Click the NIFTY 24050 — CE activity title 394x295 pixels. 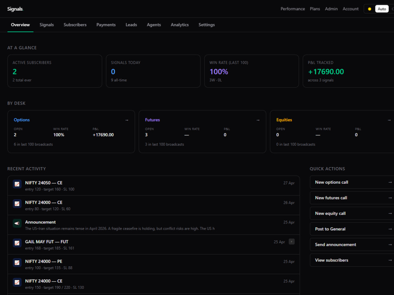coord(44,183)
